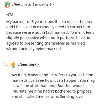Image resolution: width=105 pixels, height=106 pixels.
Task: Click the line "married? I can see how"
Action: [x=53, y=80]
